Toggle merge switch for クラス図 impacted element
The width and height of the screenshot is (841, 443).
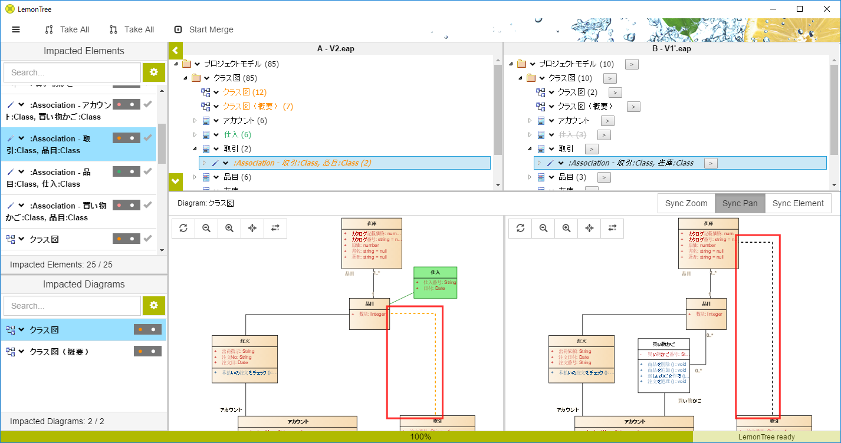(126, 239)
